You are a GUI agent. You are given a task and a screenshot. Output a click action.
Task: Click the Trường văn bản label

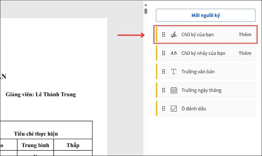198,71
